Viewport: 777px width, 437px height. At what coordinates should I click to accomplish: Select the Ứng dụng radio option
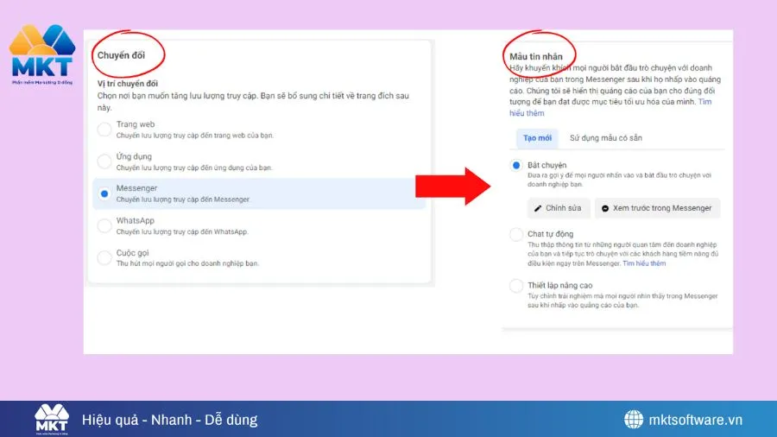pyautogui.click(x=104, y=161)
